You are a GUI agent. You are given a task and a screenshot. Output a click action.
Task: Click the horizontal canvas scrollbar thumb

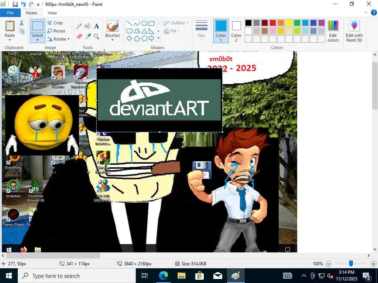tap(53, 255)
